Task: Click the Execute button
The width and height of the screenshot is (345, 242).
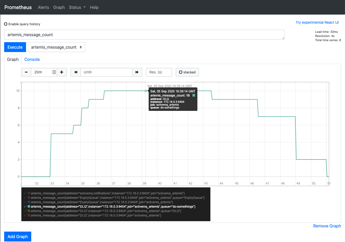Action: coord(15,47)
